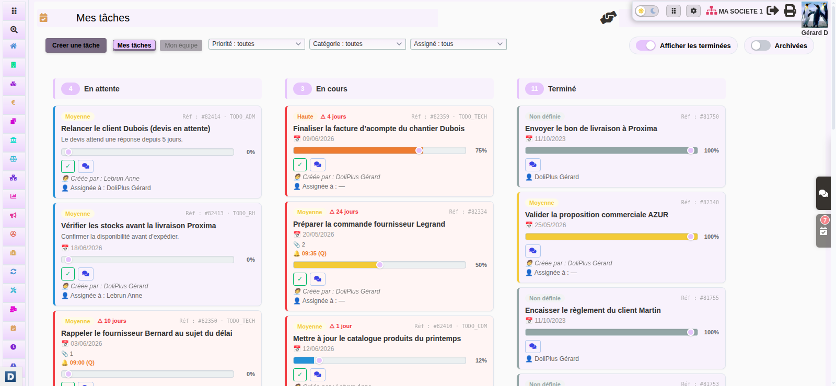Viewport: 836px width, 386px height.
Task: Open comments on Envoyer le bon de livraison task
Action: coord(533,165)
